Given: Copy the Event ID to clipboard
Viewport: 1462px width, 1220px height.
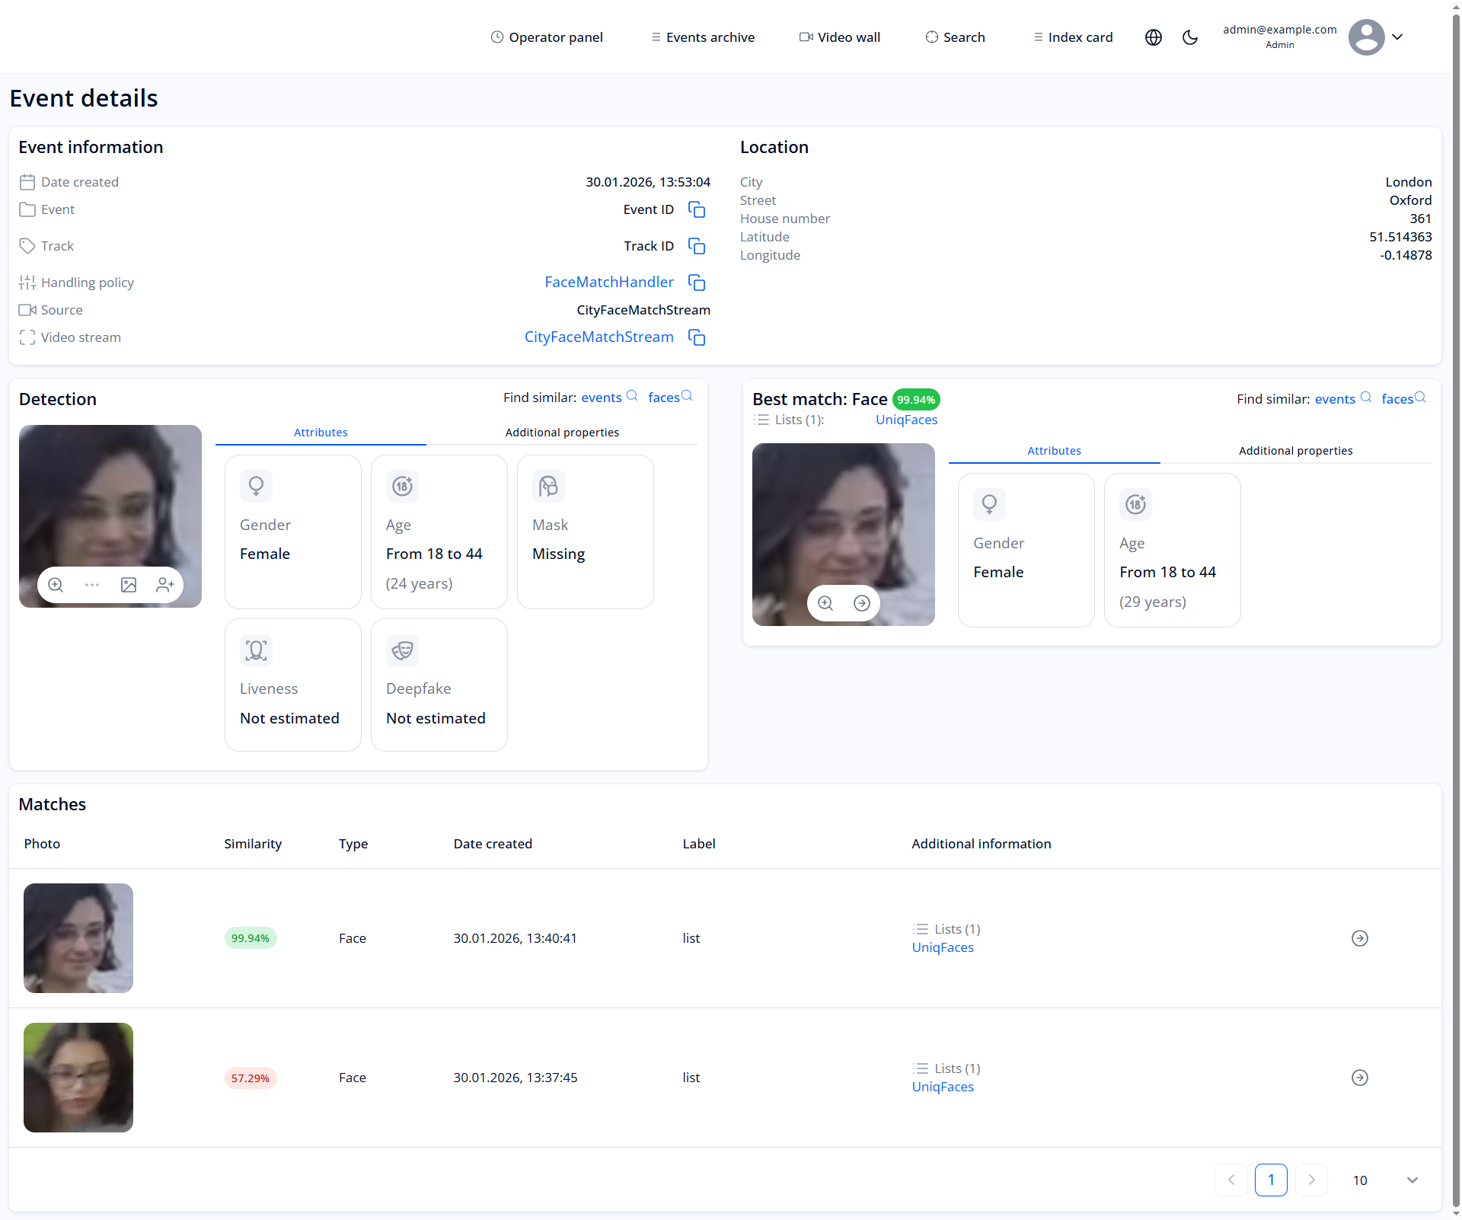Looking at the screenshot, I should point(696,209).
